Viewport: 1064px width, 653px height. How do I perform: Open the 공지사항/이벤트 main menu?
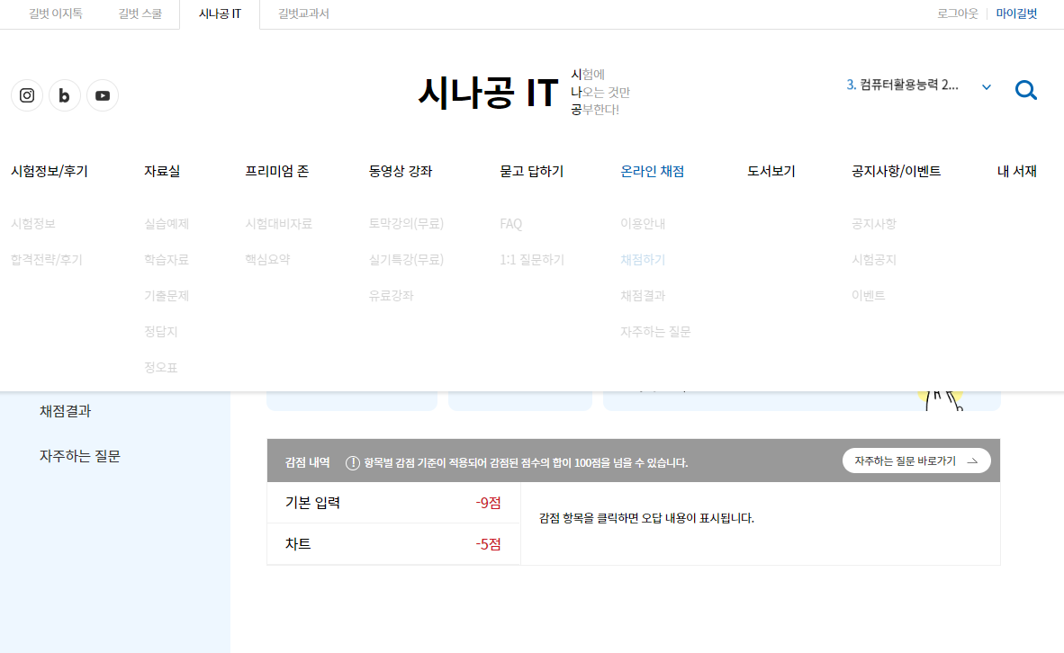897,171
